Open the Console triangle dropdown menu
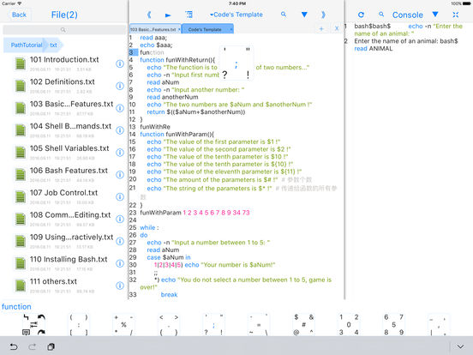Image resolution: width=473 pixels, height=355 pixels. 435,15
